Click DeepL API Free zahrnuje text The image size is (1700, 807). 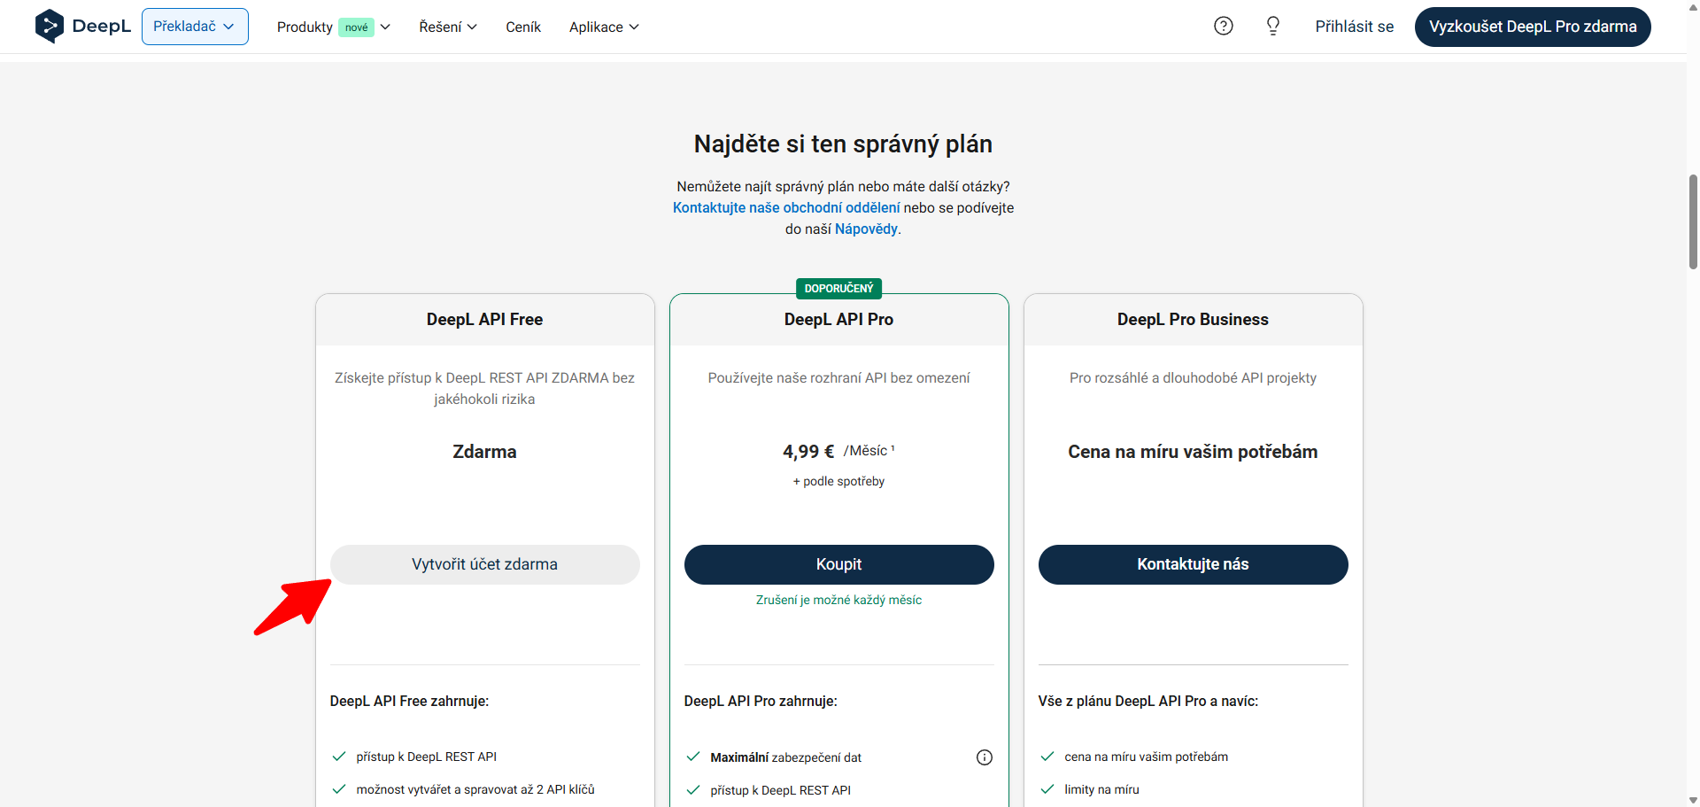(x=410, y=702)
